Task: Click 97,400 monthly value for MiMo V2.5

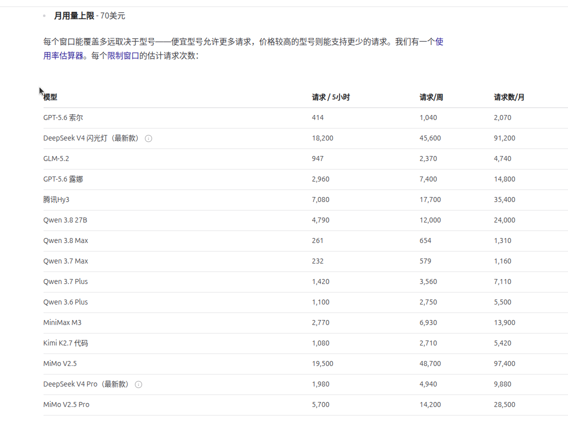Action: click(504, 363)
